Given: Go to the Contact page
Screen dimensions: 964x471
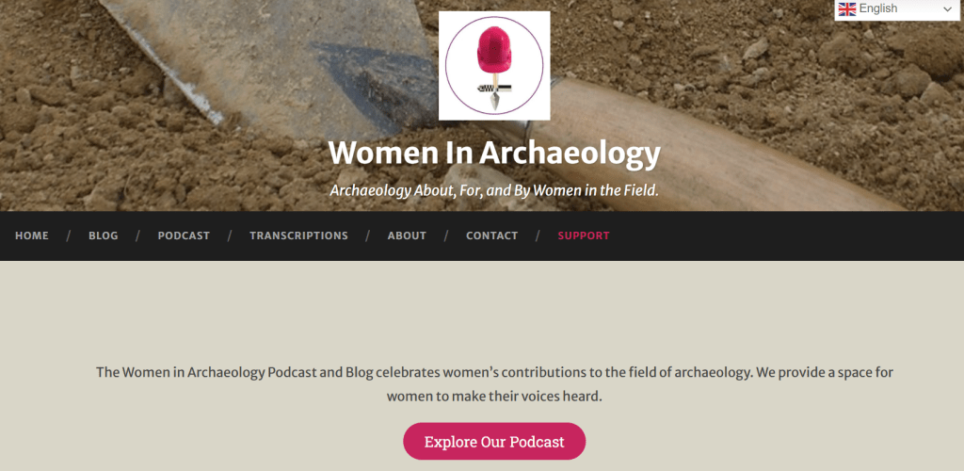Looking at the screenshot, I should pos(491,235).
